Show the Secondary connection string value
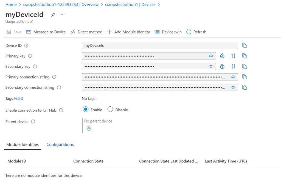 (x=233, y=87)
